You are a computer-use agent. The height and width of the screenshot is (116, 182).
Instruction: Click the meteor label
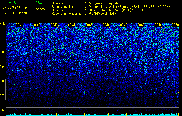pos(41,9)
